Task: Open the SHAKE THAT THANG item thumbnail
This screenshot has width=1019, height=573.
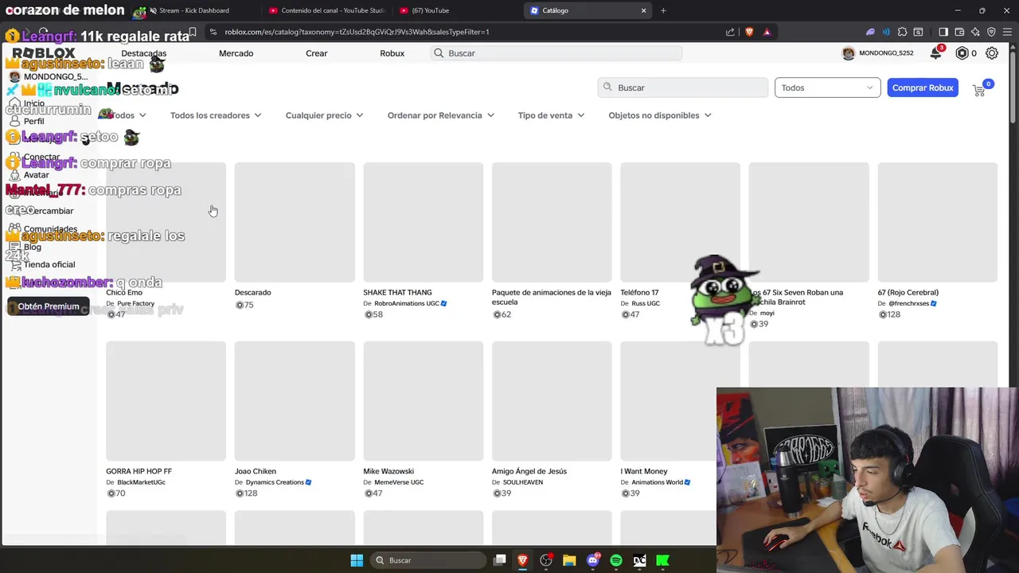Action: point(424,222)
